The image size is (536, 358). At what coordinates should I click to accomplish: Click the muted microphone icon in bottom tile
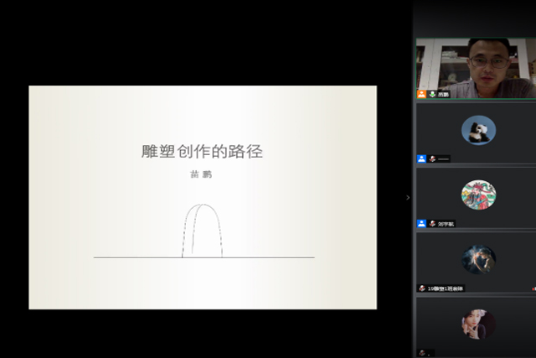pyautogui.click(x=422, y=353)
